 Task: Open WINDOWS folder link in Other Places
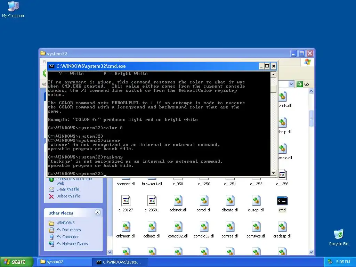click(65, 223)
